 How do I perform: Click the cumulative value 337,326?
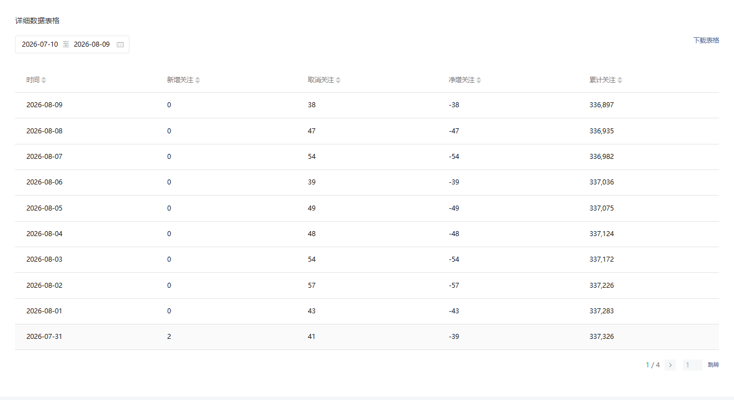[x=602, y=337]
